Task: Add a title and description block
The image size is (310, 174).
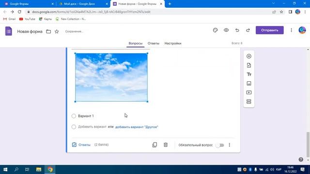Action: click(x=249, y=74)
